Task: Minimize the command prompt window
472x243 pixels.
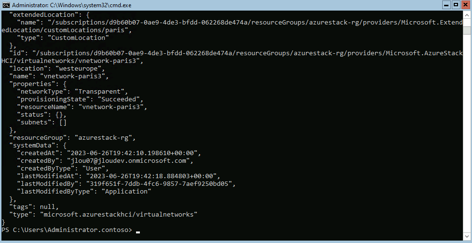Action: 447,5
